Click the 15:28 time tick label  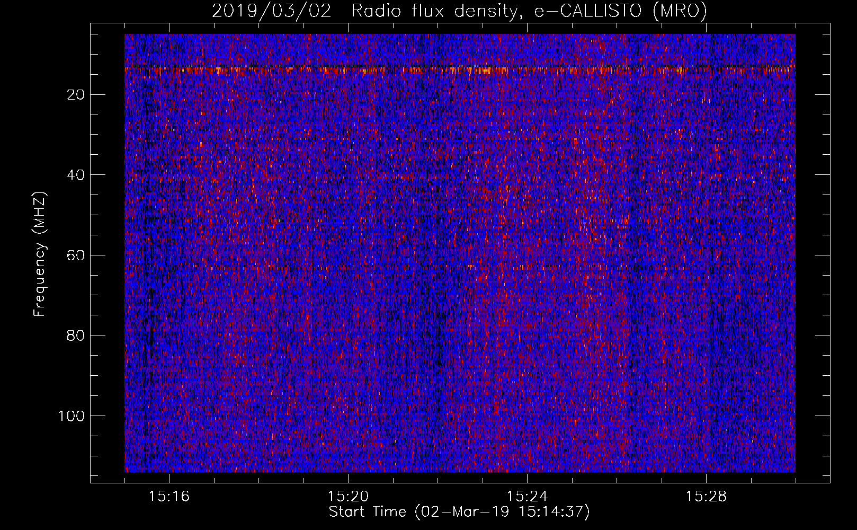706,497
